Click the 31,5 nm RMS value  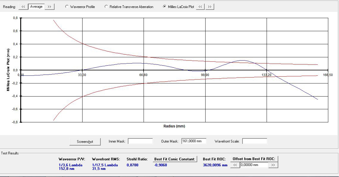pyautogui.click(x=99, y=169)
